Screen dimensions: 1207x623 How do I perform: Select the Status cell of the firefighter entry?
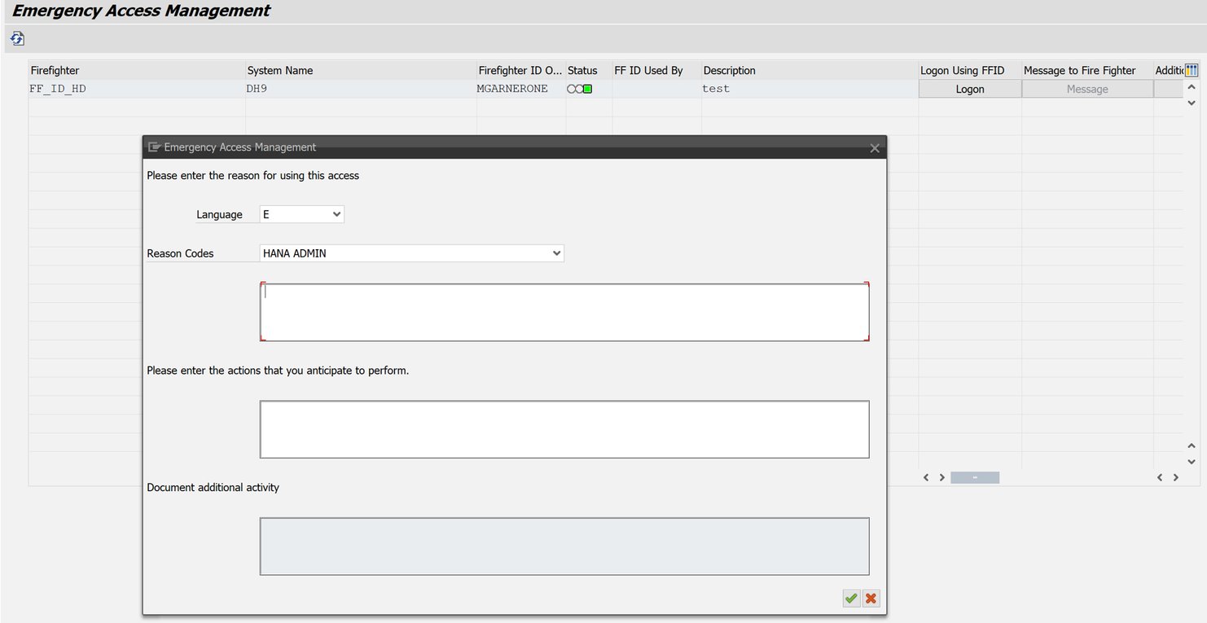[x=582, y=88]
